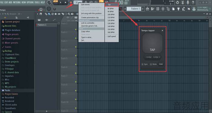Open the plugin picker plug icon
Viewport: 212px width, 113px height.
(178, 9)
